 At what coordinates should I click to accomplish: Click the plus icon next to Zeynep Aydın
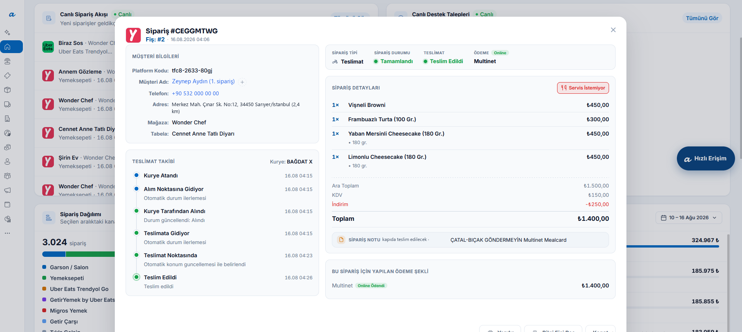(x=242, y=82)
